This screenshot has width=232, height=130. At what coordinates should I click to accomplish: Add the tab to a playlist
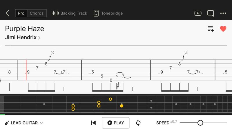[211, 29]
